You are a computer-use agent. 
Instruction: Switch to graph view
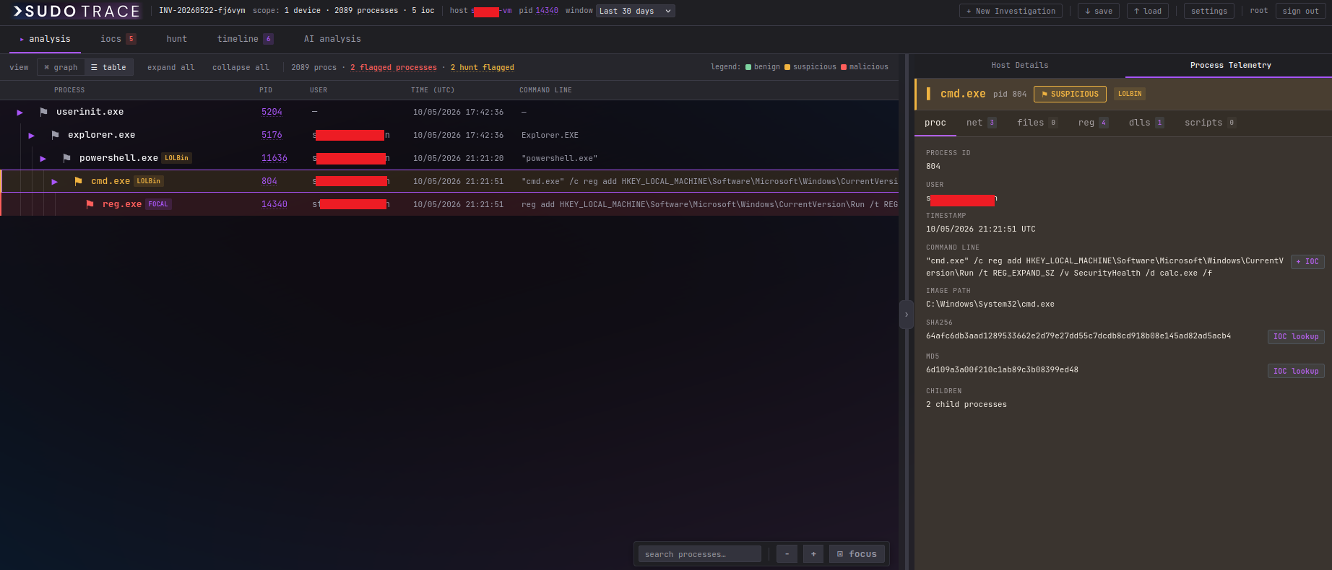click(61, 67)
